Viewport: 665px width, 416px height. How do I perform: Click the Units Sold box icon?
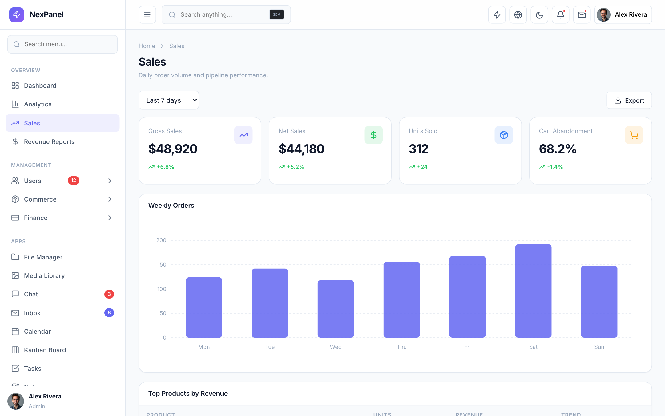[x=504, y=135]
